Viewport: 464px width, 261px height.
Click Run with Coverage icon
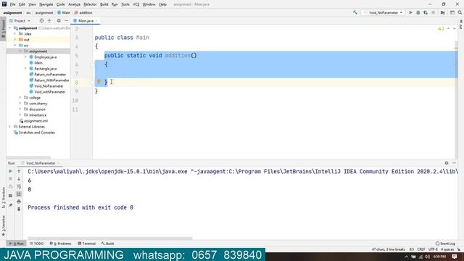426,13
